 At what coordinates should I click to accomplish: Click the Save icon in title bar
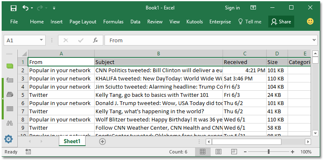coord(14,8)
